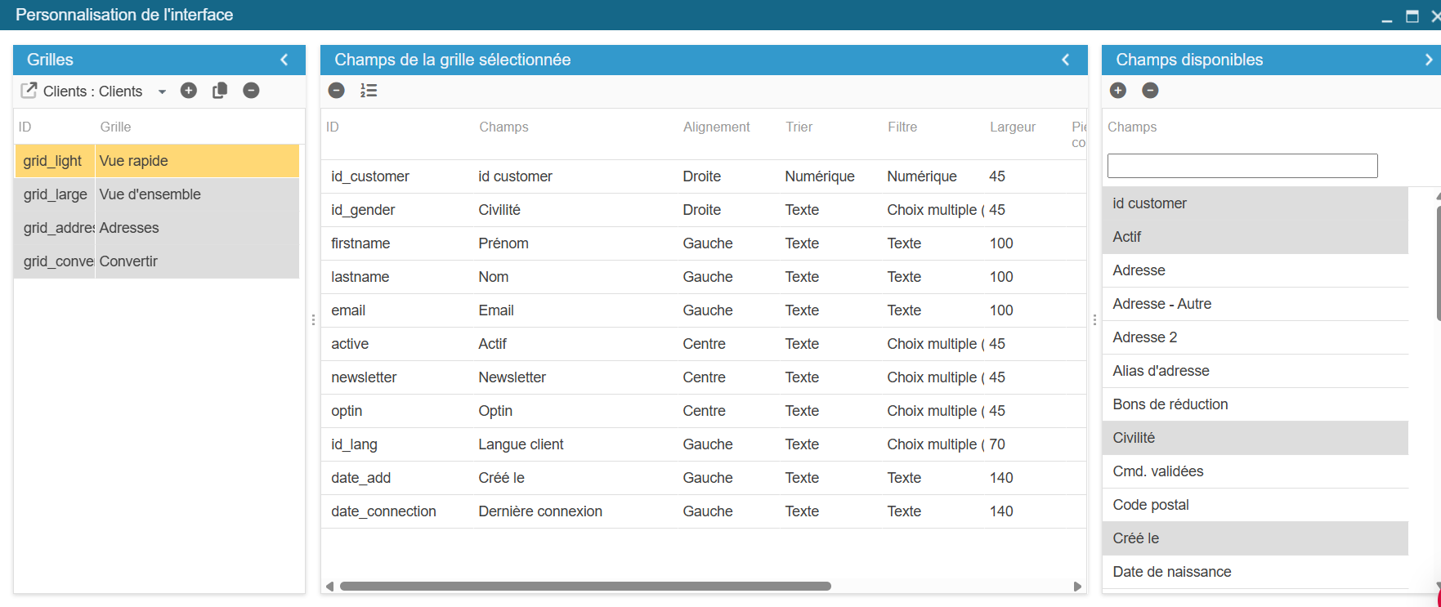Click the horizontal scrollbar of the fields grid

pyautogui.click(x=585, y=586)
